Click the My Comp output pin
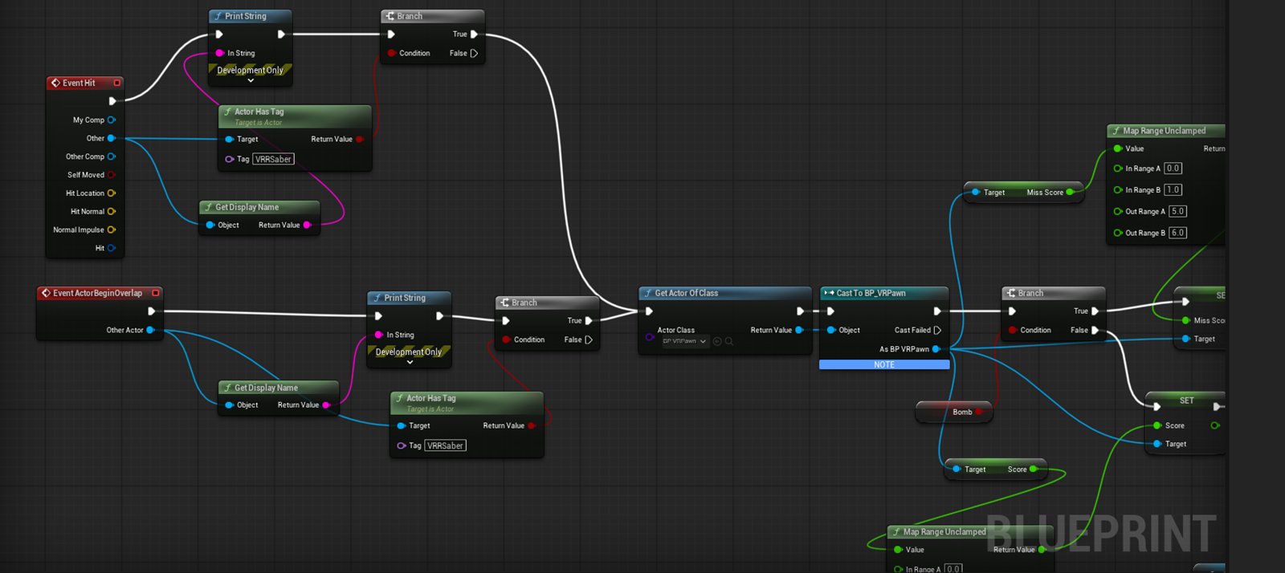 [x=112, y=120]
